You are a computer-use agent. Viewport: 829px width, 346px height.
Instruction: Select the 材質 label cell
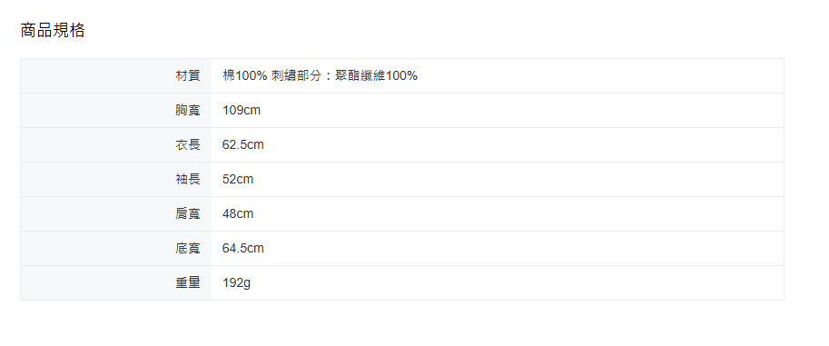pos(116,75)
